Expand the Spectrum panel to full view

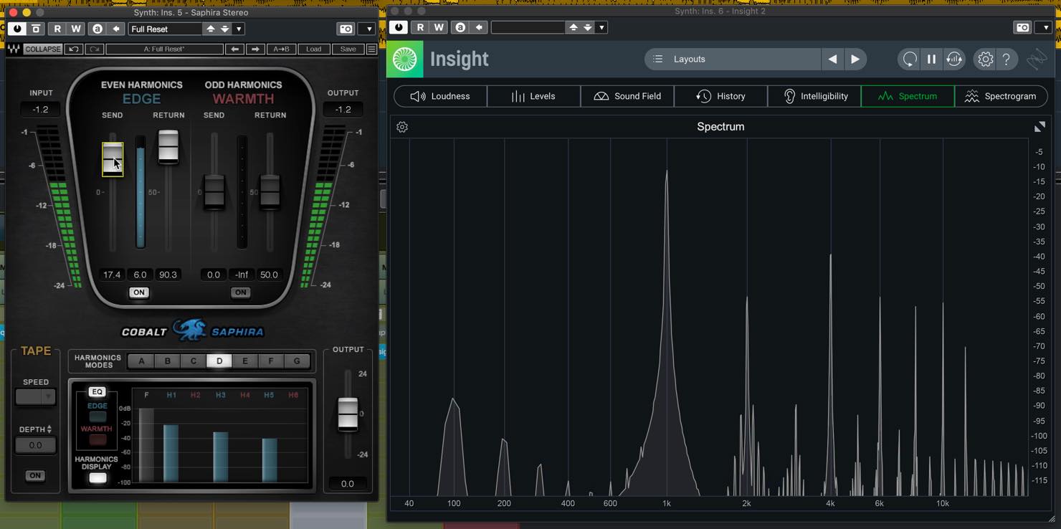click(1039, 127)
